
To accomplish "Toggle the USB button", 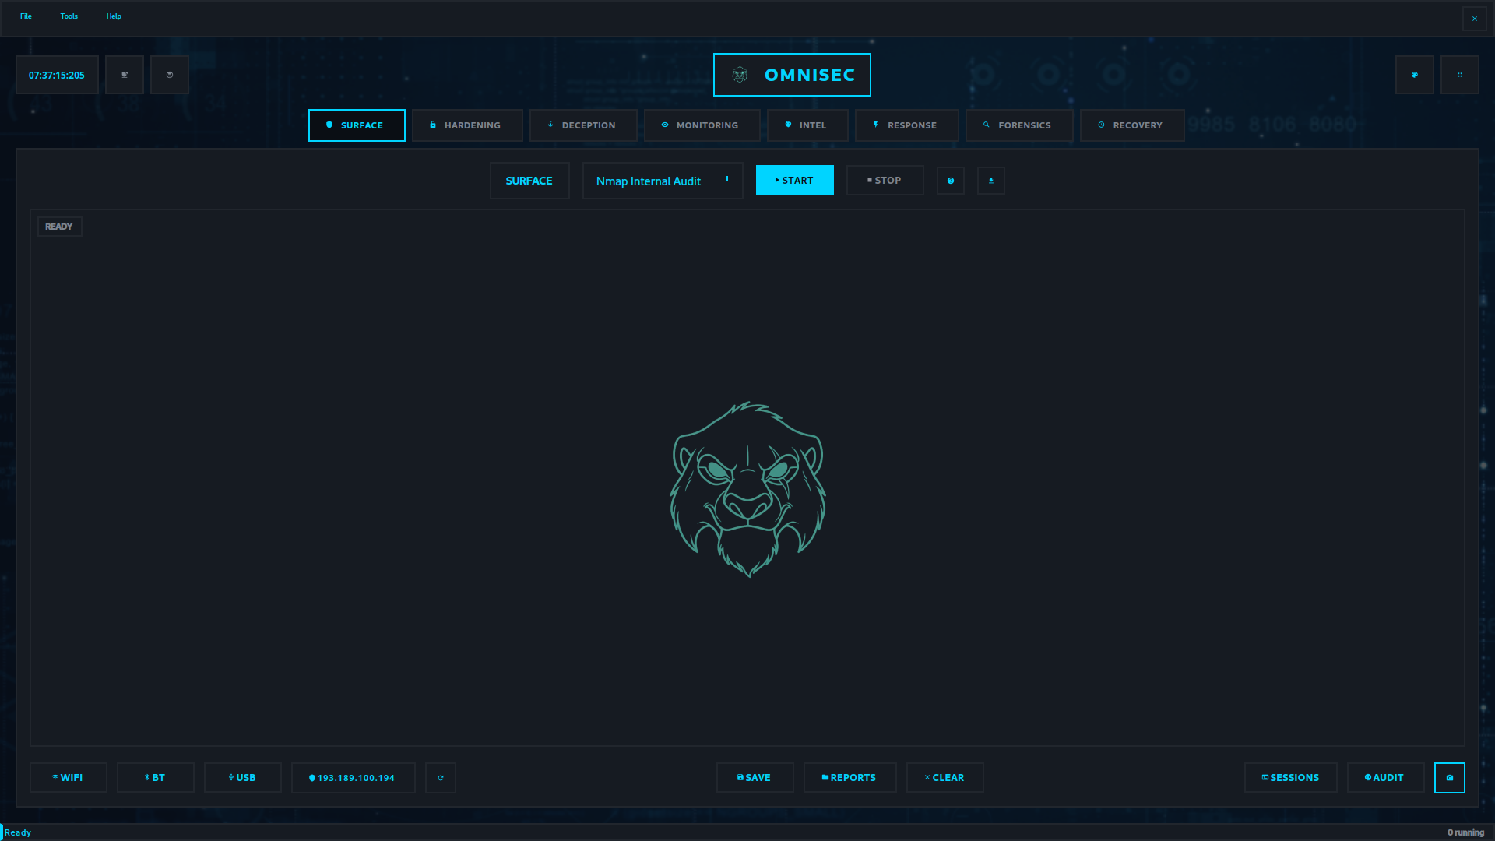I will 243,778.
